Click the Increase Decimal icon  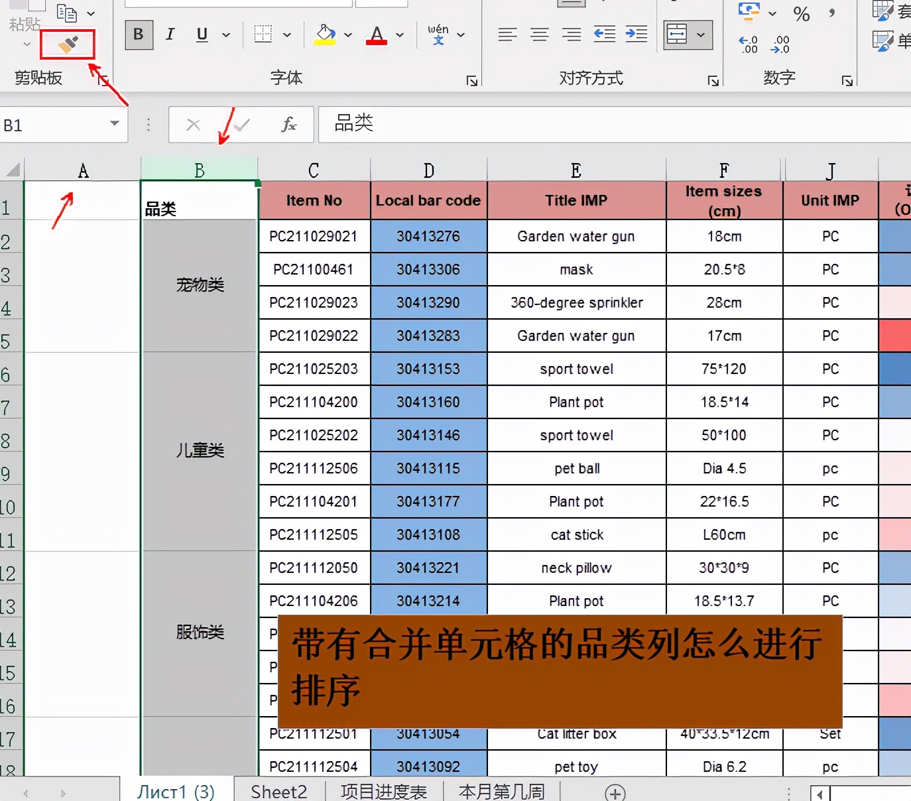pyautogui.click(x=747, y=44)
